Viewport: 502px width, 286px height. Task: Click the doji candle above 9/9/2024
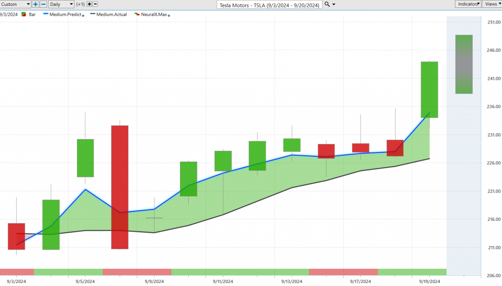point(154,218)
